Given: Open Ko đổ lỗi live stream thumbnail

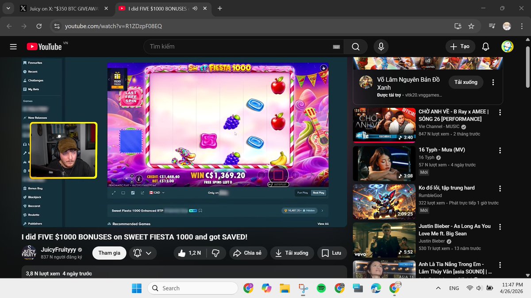Looking at the screenshot, I should coord(384,201).
